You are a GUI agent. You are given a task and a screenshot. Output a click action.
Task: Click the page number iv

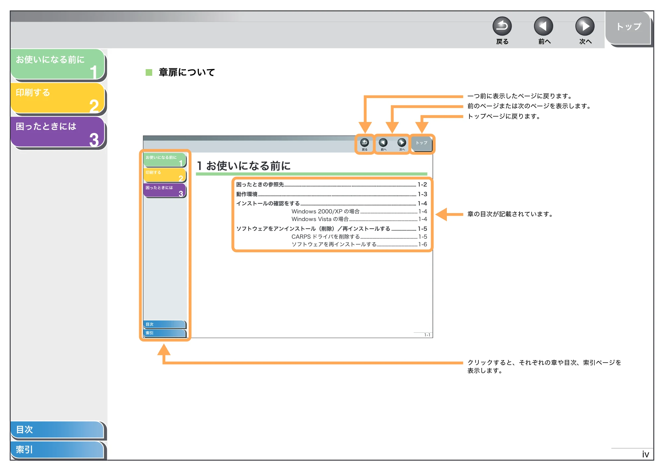pyautogui.click(x=645, y=454)
